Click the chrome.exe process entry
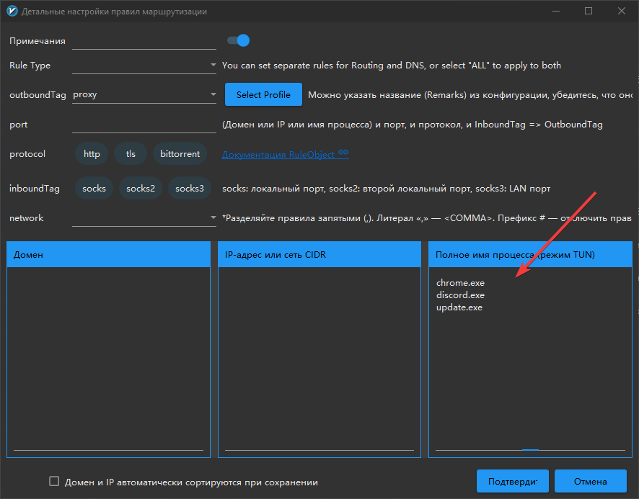The height and width of the screenshot is (499, 639). coord(460,283)
